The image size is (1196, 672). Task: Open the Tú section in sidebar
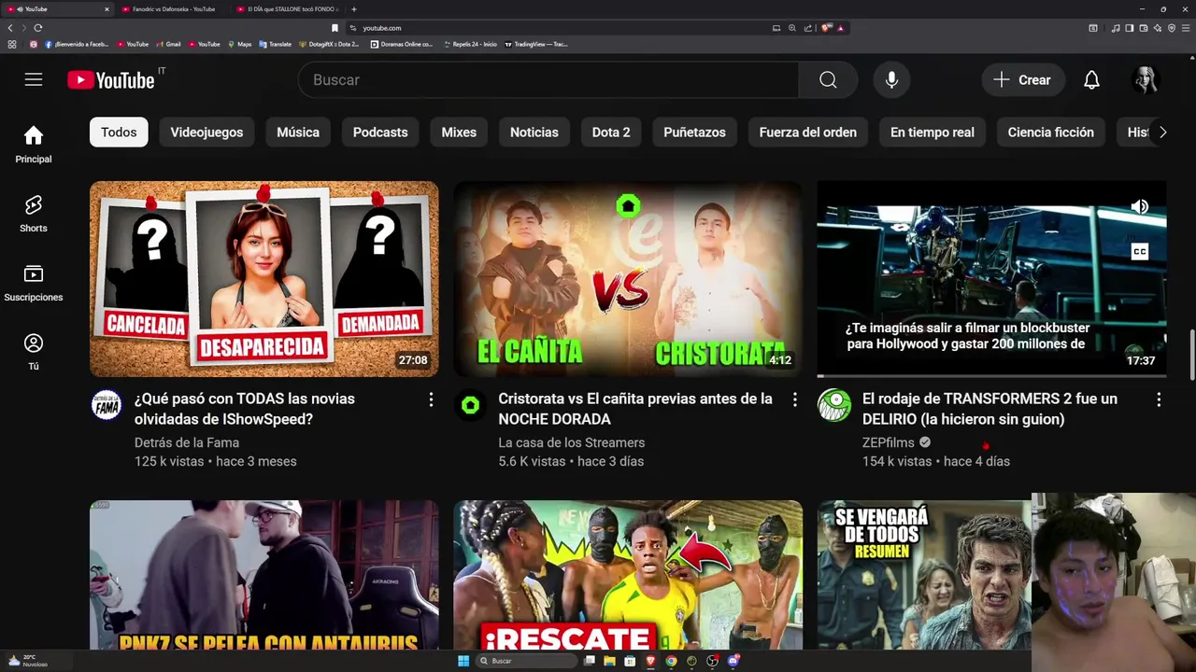click(x=34, y=352)
